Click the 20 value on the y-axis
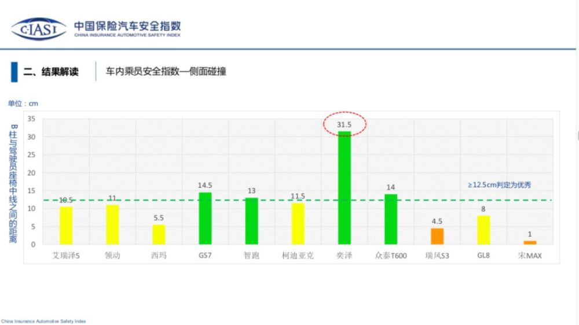579x325 pixels. [31, 173]
